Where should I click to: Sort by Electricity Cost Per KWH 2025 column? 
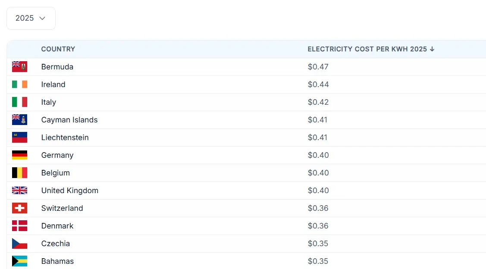367,49
